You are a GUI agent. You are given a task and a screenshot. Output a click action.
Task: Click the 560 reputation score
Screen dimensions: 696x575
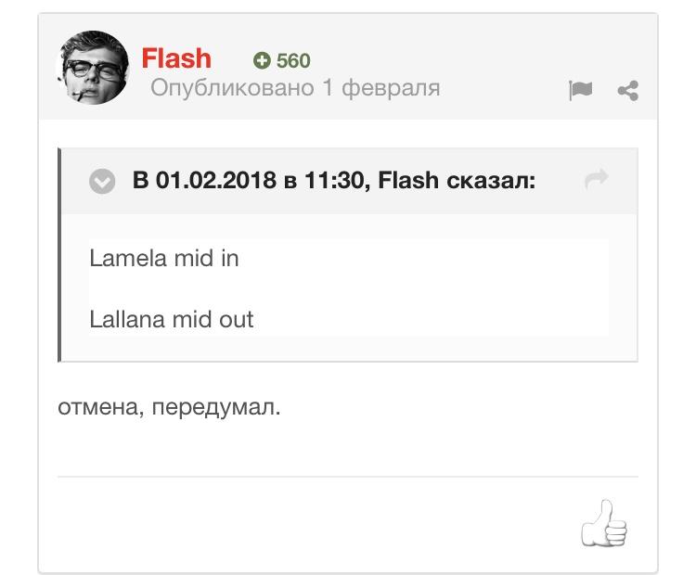293,61
